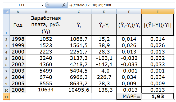Click the difference cell -138,3

[x=104, y=90]
